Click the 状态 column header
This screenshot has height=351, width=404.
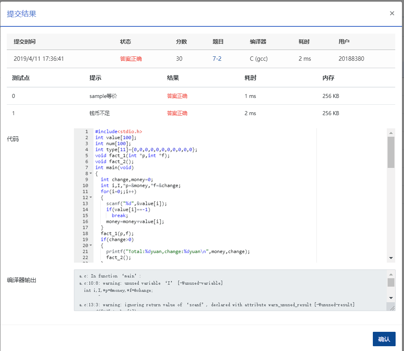[x=125, y=42]
